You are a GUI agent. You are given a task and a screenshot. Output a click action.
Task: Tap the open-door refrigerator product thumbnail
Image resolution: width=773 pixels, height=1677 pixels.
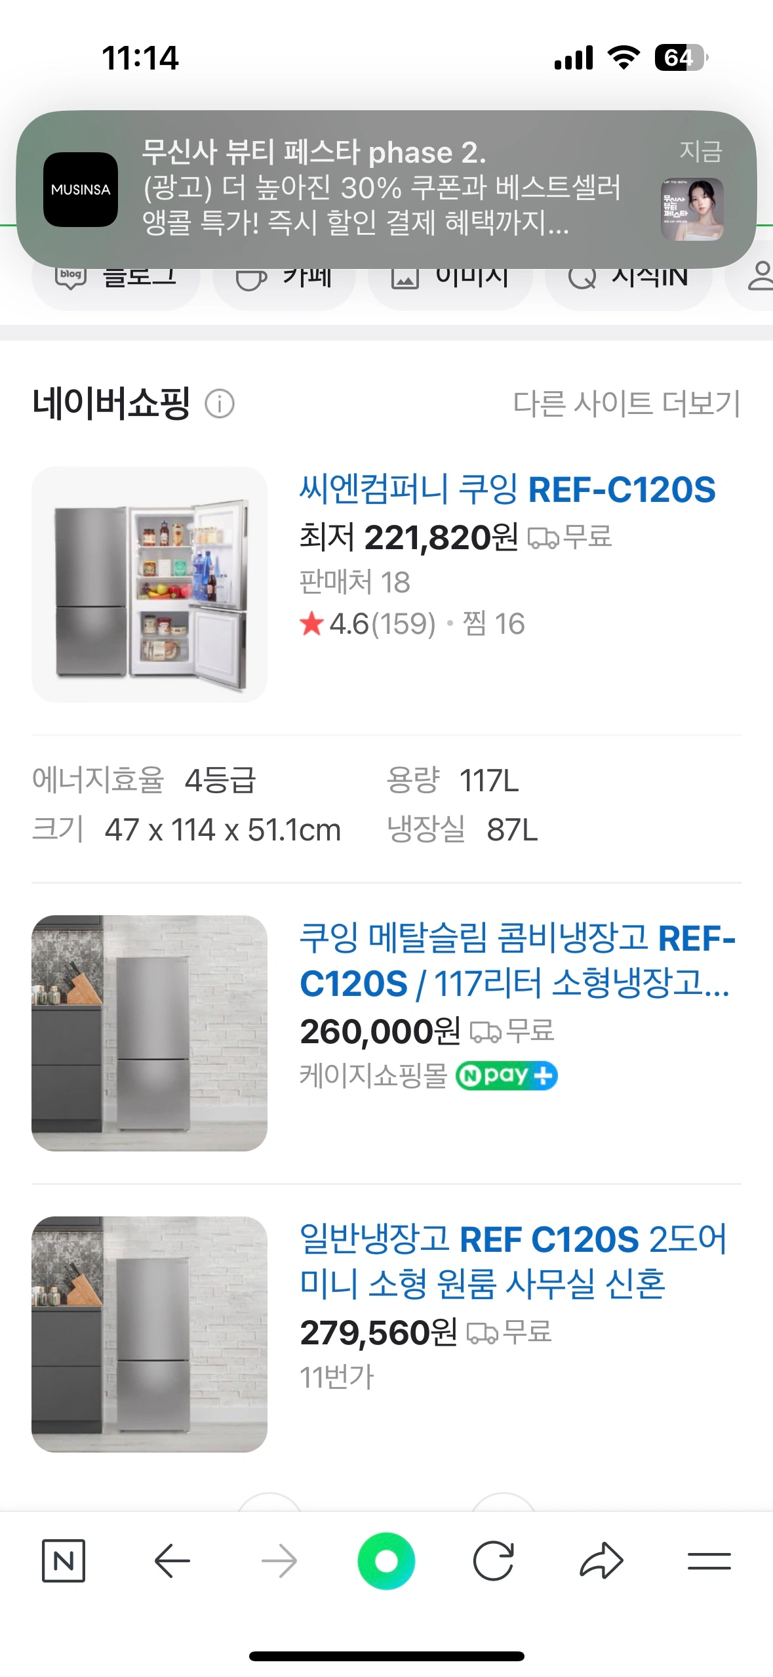[x=149, y=585]
